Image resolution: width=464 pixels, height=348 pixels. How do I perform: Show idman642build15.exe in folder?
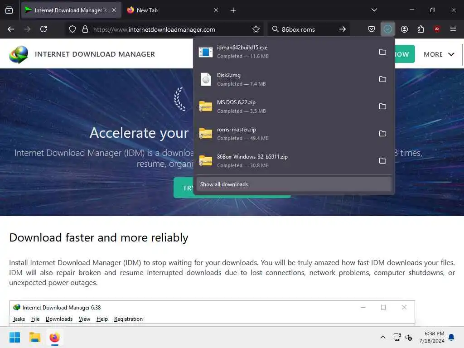pos(382,52)
